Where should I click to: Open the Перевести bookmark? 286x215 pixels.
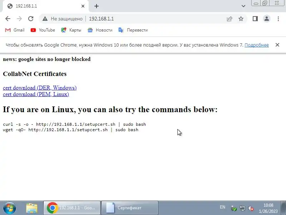click(x=133, y=30)
